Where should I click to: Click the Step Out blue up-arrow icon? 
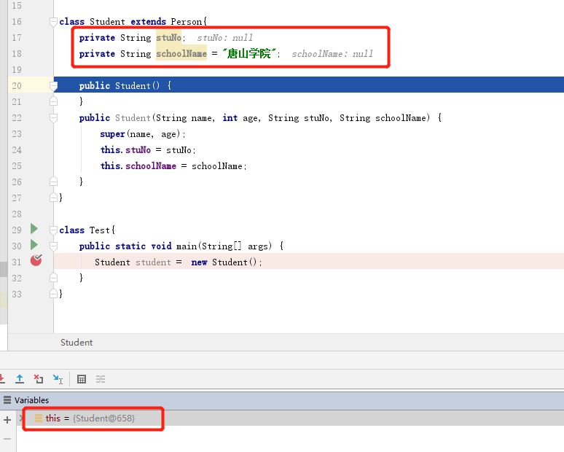(20, 379)
